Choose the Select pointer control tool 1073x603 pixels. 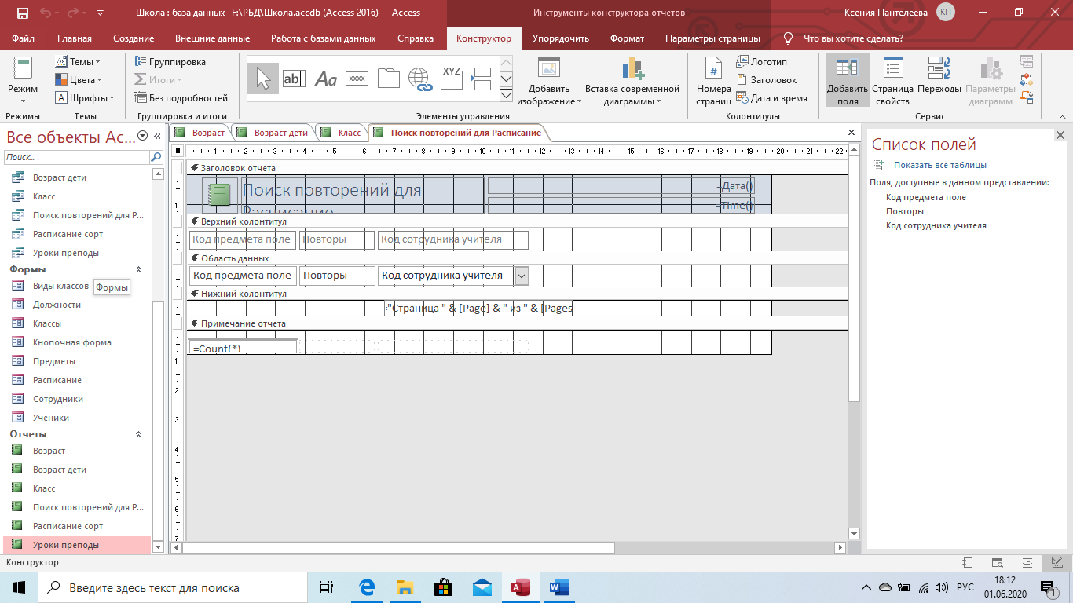[x=263, y=79]
